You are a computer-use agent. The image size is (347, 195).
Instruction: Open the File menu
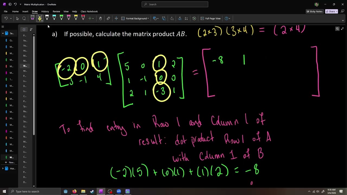(x=5, y=11)
